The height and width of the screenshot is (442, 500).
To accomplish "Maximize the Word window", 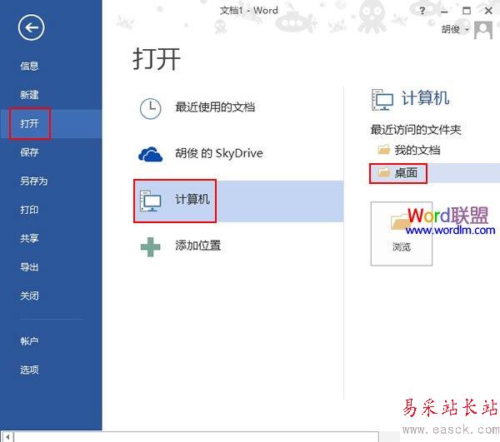I will (x=467, y=11).
